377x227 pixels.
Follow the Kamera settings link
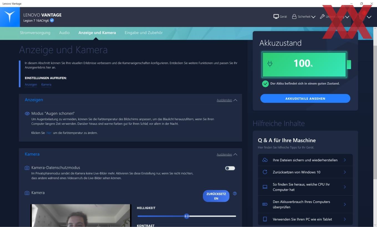(x=46, y=85)
